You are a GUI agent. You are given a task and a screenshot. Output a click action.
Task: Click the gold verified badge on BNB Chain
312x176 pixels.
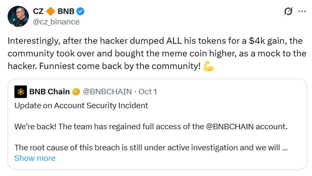76,92
